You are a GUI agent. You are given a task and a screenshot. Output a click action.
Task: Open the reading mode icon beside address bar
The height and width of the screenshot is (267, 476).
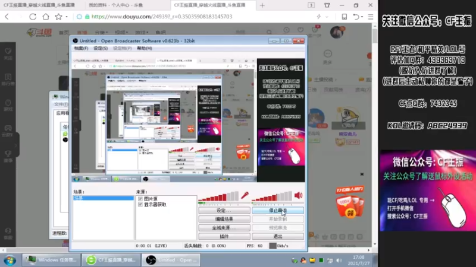345,17
